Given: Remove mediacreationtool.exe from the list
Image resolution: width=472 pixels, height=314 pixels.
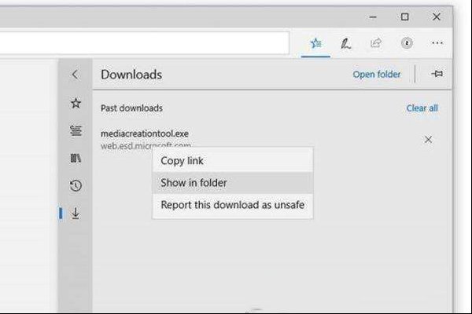Looking at the screenshot, I should (x=428, y=140).
